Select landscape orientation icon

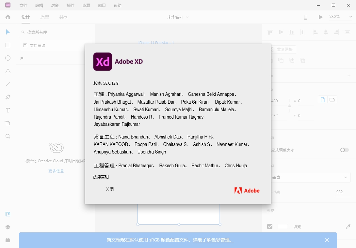pyautogui.click(x=332, y=100)
